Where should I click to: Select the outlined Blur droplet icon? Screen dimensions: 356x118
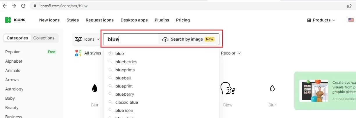coord(272,88)
